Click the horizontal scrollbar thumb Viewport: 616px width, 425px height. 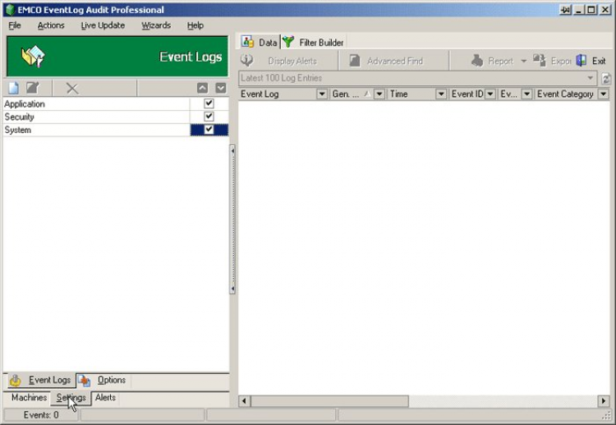click(329, 401)
